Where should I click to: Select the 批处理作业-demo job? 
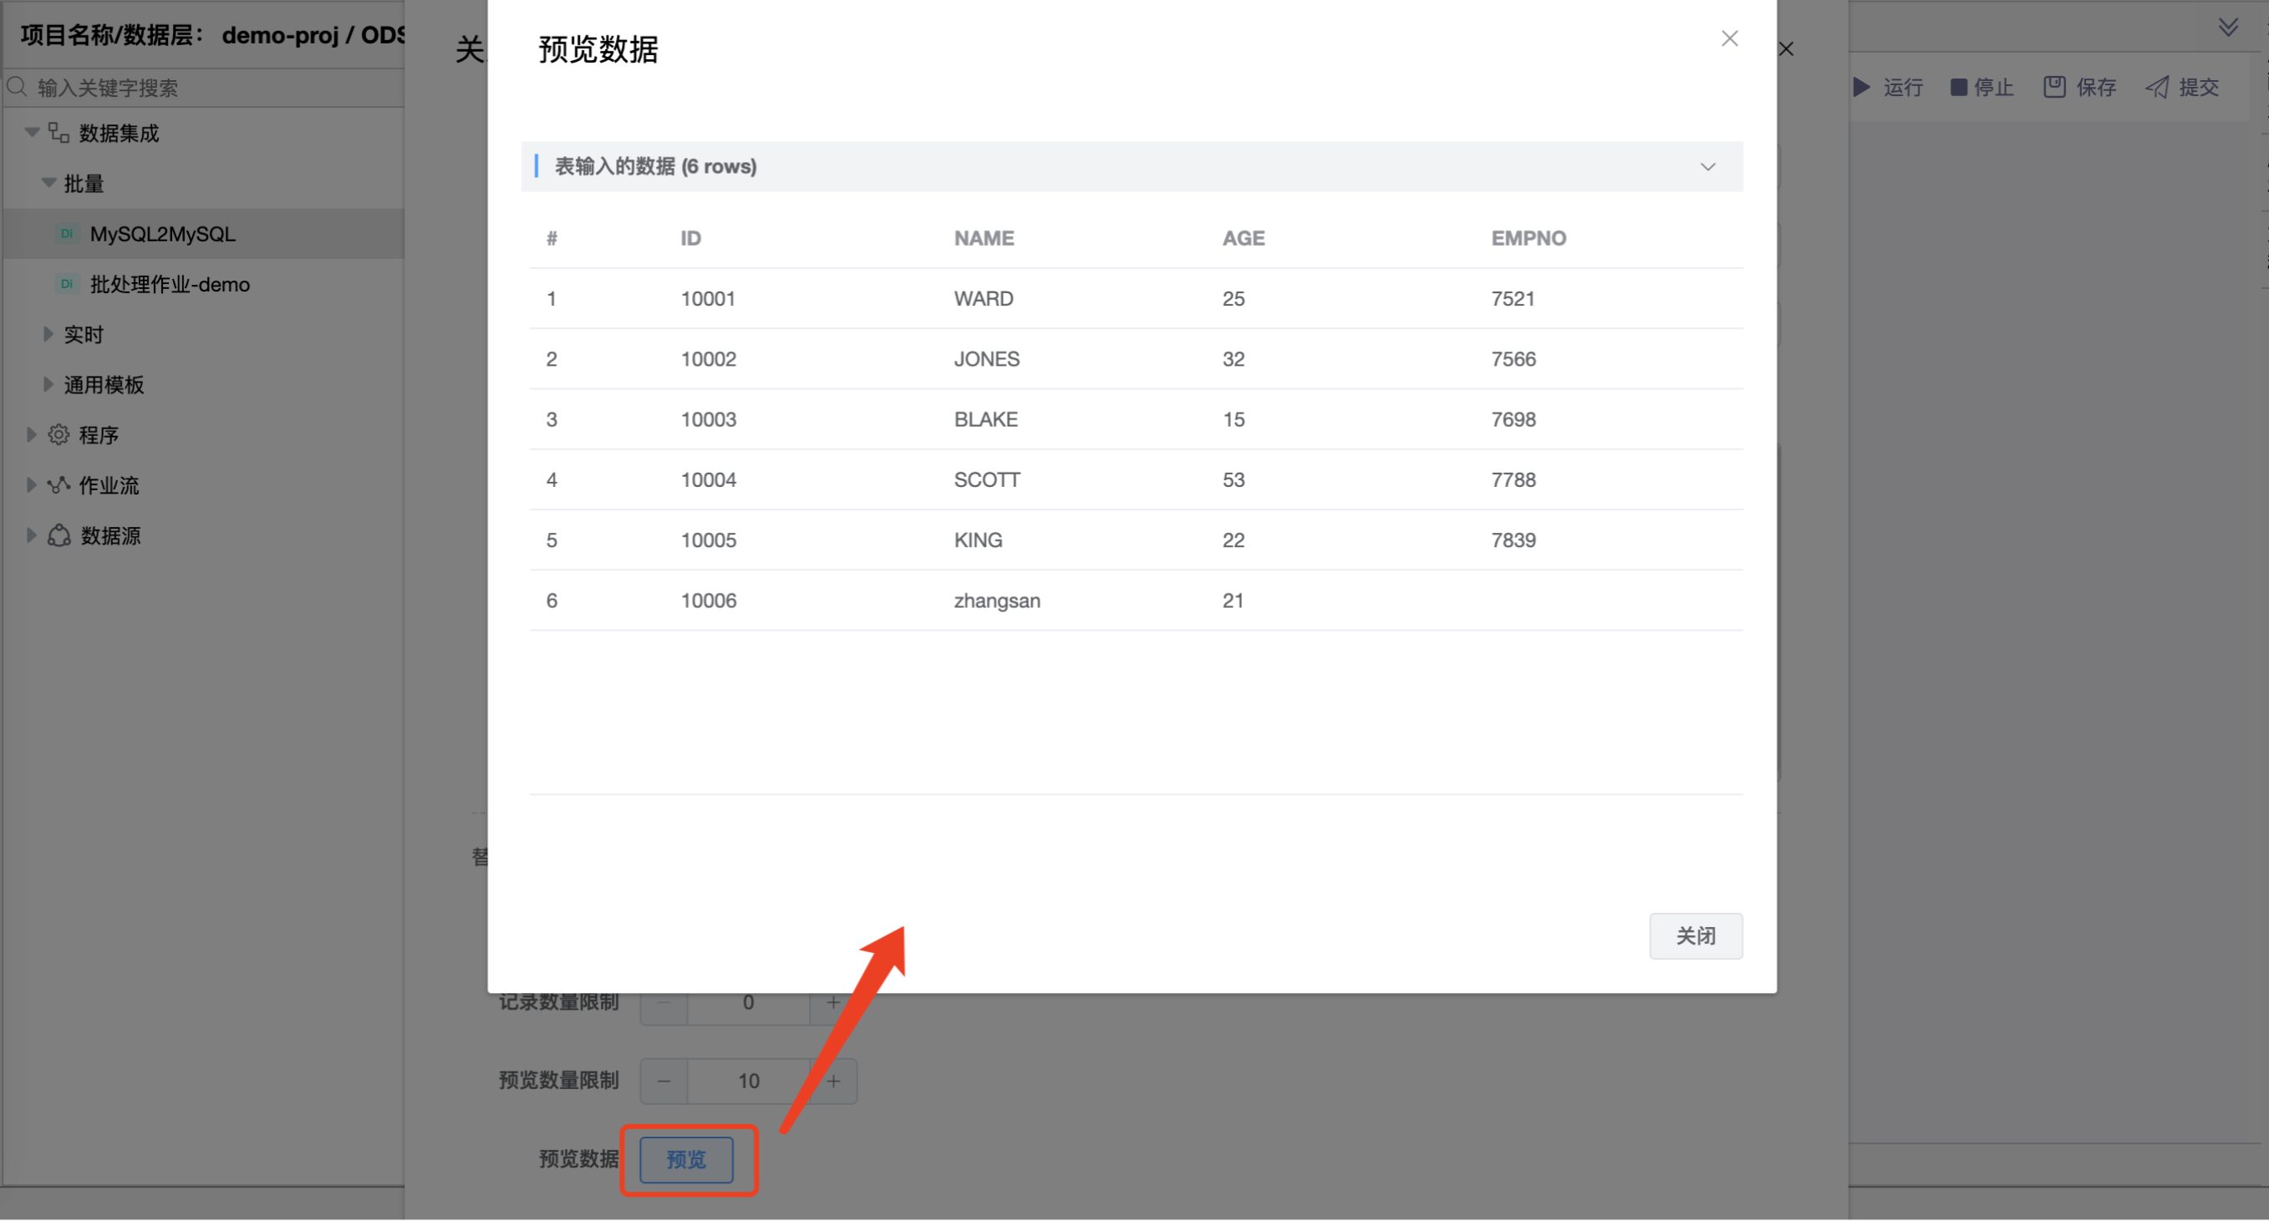pyautogui.click(x=169, y=283)
